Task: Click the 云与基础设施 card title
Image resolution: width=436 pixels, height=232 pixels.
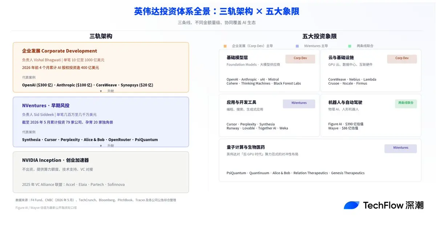Action: coord(341,57)
